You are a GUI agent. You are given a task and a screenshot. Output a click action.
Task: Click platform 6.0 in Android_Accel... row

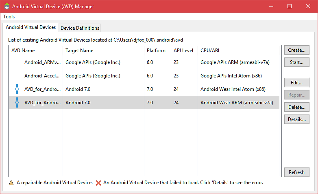(150, 76)
